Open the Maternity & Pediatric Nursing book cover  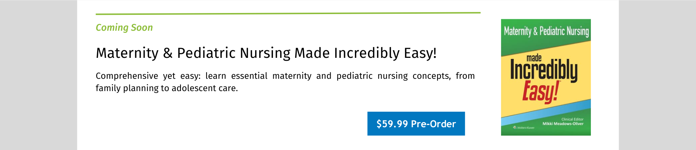[x=546, y=77]
